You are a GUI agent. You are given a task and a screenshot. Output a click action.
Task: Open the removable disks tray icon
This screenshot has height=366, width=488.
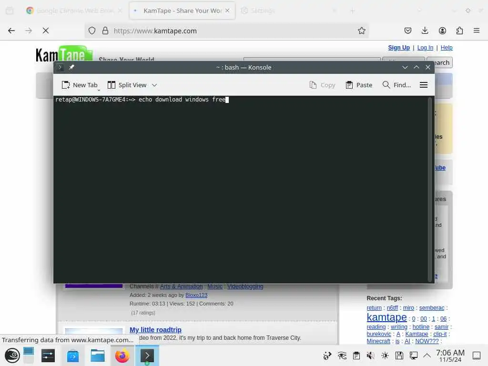399,356
